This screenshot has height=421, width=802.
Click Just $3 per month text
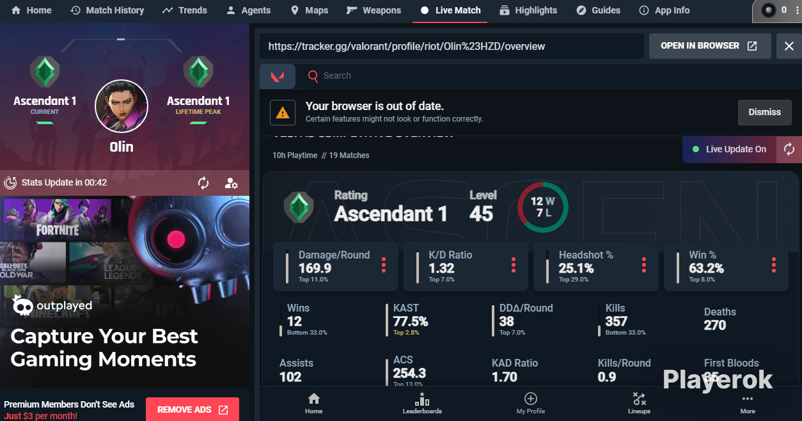(41, 416)
